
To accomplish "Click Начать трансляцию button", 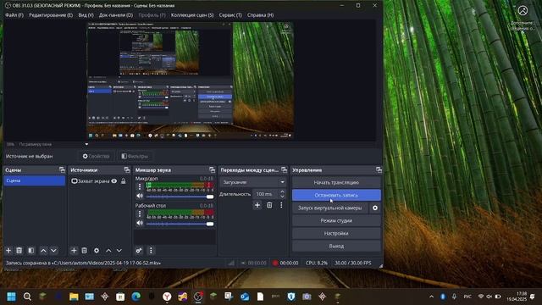I will coord(336,182).
